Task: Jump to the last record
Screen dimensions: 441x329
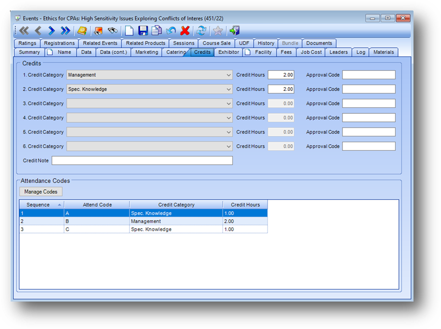Action: pyautogui.click(x=65, y=30)
